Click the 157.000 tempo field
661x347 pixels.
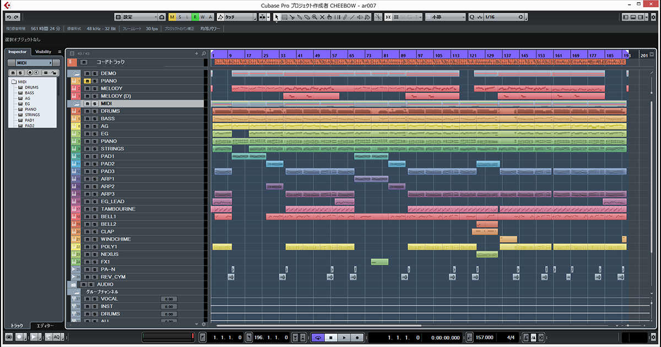tap(484, 337)
